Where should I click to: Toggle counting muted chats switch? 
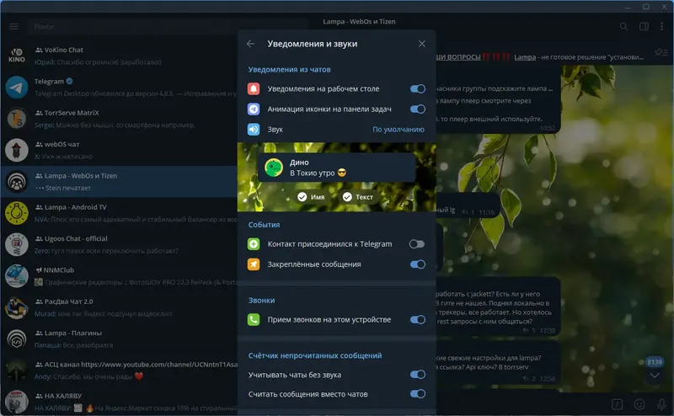pos(417,375)
